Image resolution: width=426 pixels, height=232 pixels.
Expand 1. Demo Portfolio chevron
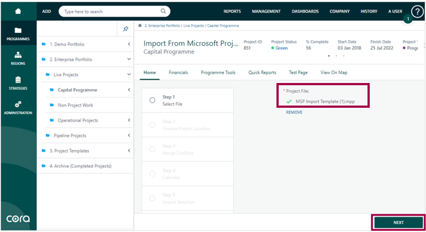tap(129, 44)
